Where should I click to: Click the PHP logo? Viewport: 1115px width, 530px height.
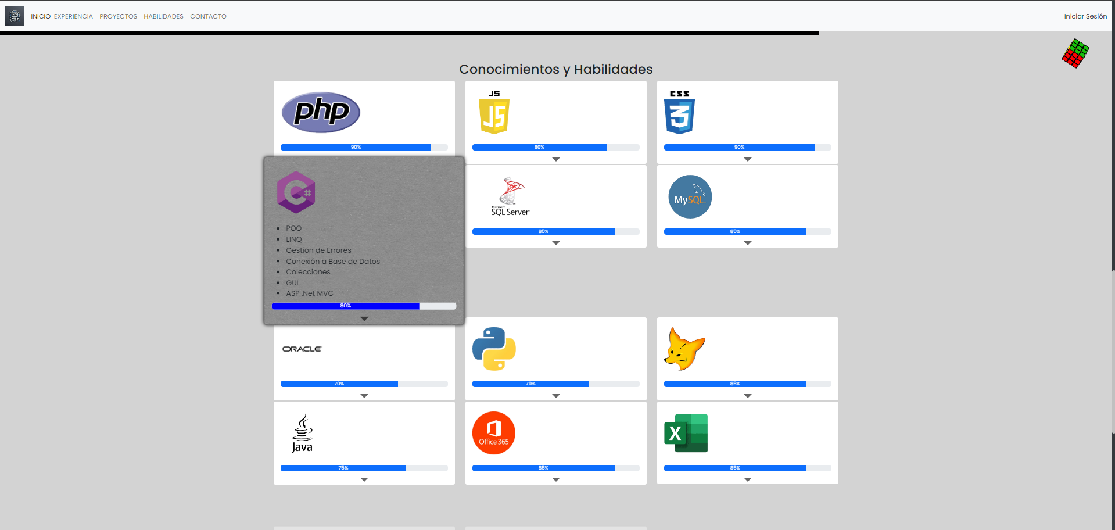[321, 112]
